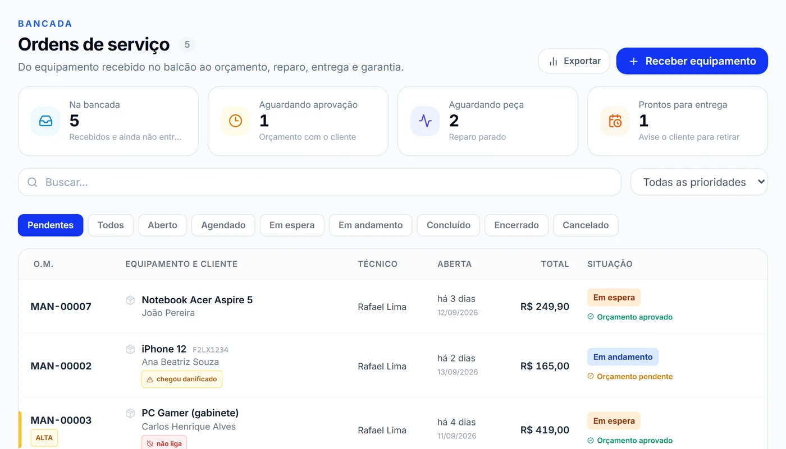Select the Cancelado filter tab
Image resolution: width=786 pixels, height=449 pixels.
point(586,225)
